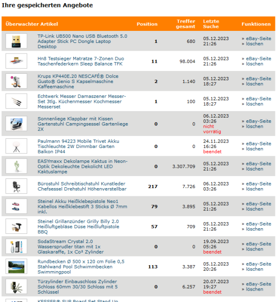Screen dimensions: 276x302
Task: Open eBay-Seite for EASYmaxx Kaktuslampe
Action: click(259, 164)
